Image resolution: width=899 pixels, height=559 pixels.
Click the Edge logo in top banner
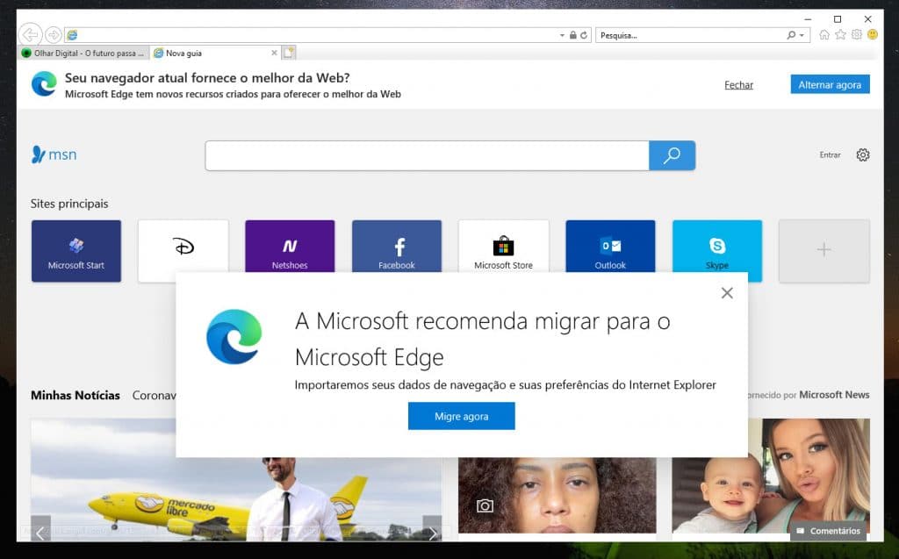click(44, 84)
